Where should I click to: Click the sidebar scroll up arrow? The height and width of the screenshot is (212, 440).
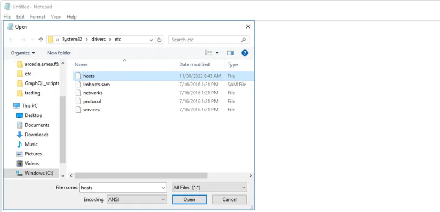(x=63, y=63)
